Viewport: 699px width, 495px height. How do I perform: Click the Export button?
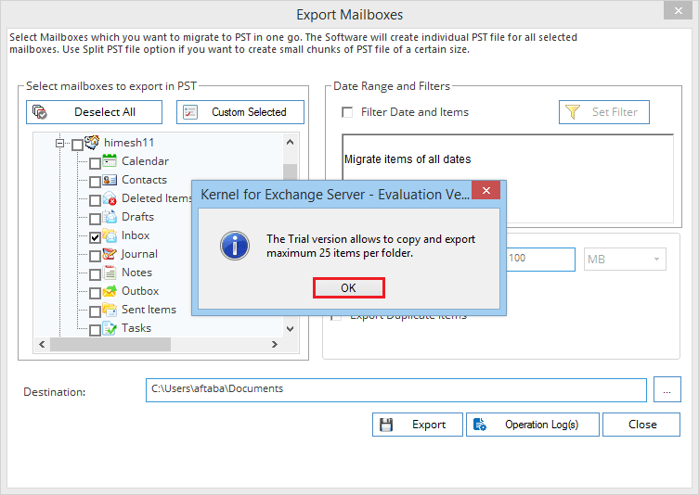[418, 425]
